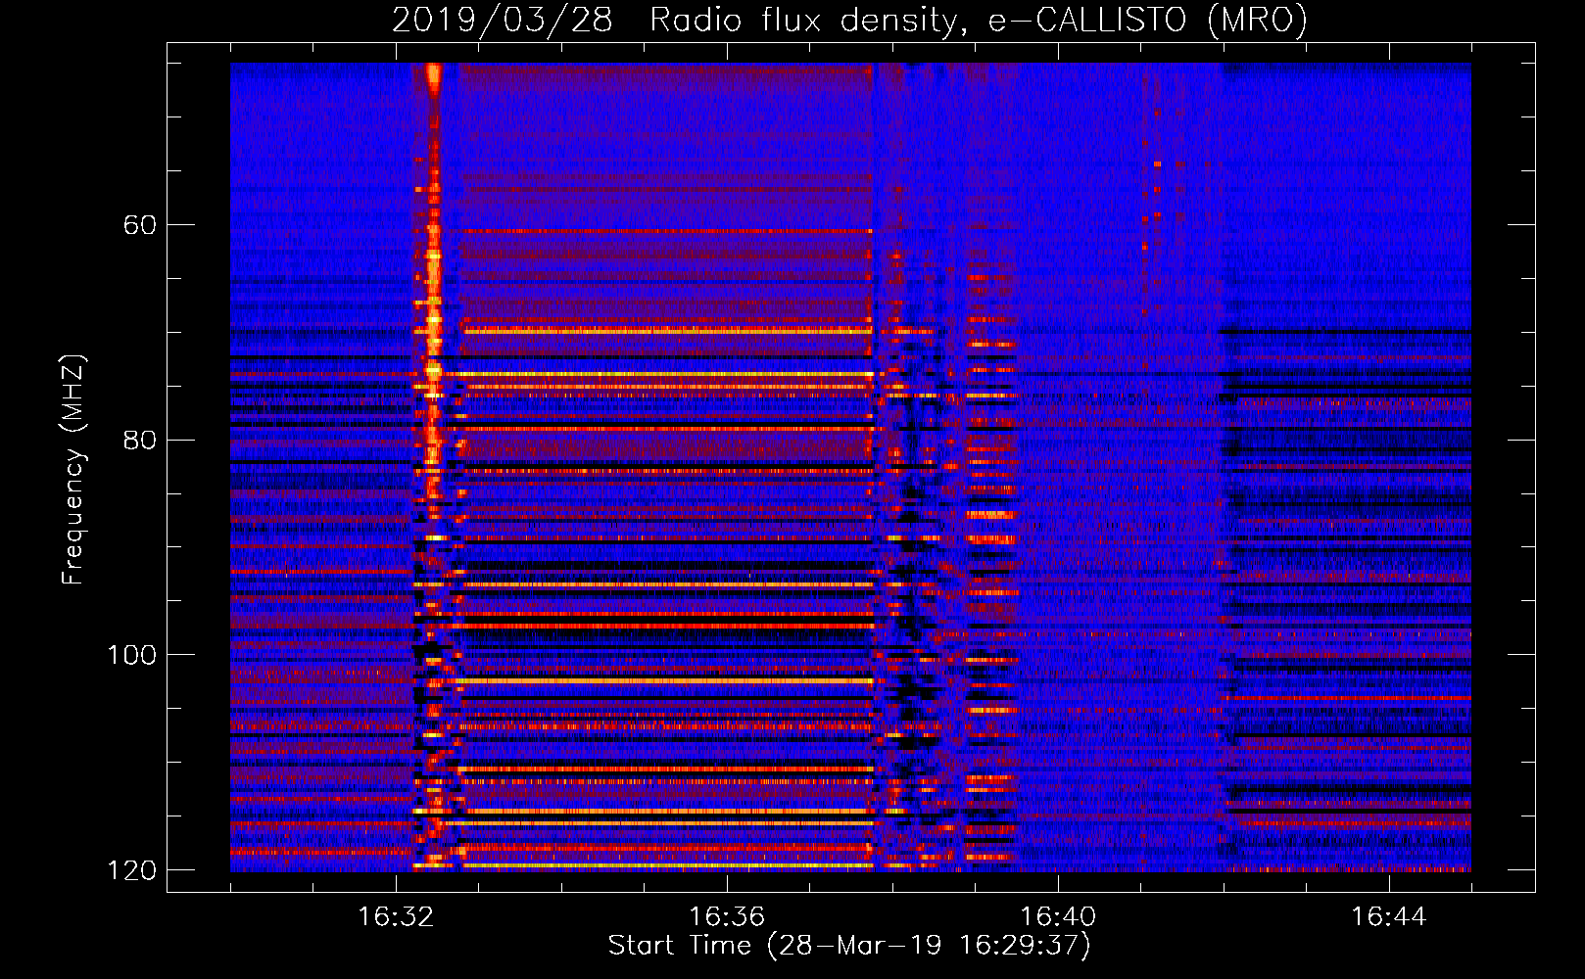This screenshot has width=1585, height=979.
Task: Click the '16:32' time tick label
Action: coord(396,917)
